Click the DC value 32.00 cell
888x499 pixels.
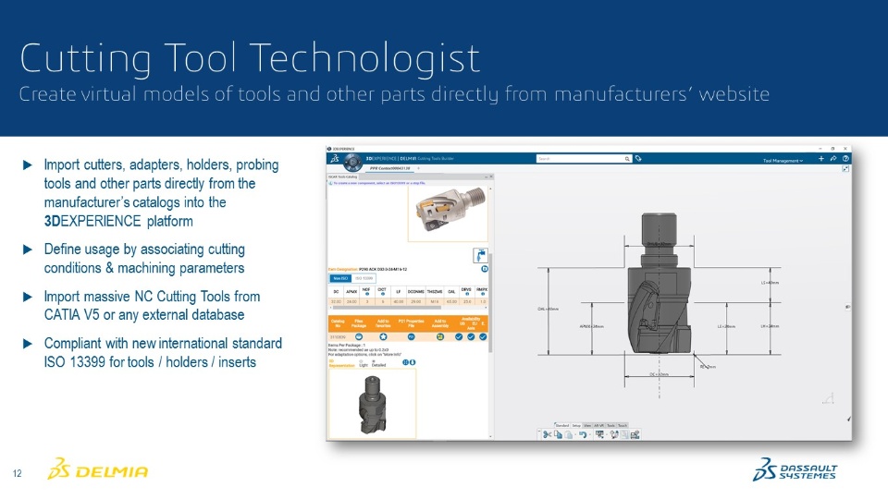point(336,301)
